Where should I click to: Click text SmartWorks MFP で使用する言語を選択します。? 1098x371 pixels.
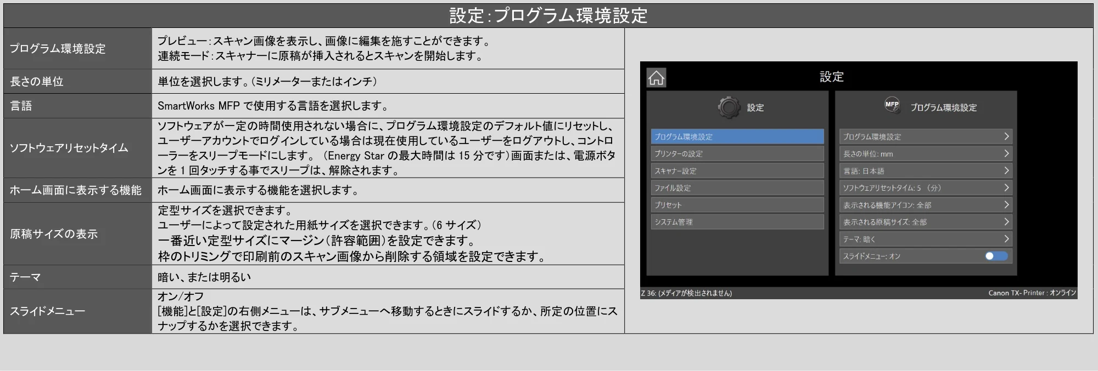point(273,106)
